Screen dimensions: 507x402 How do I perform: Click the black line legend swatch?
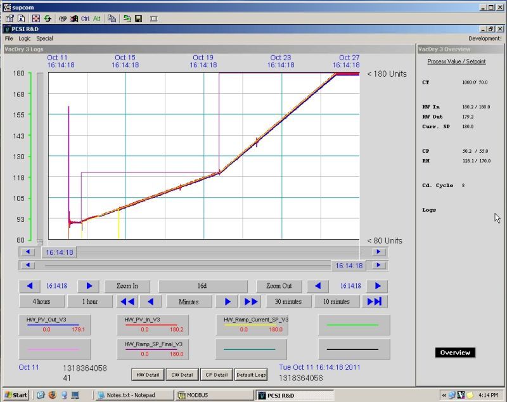coord(354,349)
